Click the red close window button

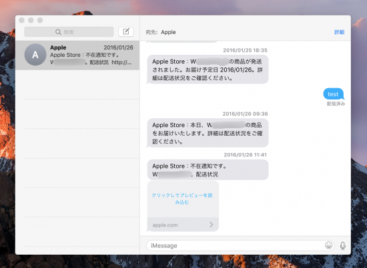pos(21,20)
